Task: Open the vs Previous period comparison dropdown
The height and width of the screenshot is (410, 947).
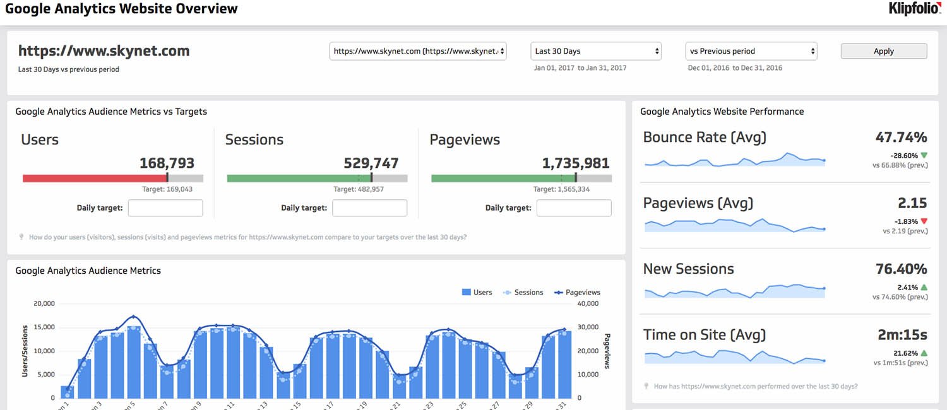Action: tap(751, 51)
